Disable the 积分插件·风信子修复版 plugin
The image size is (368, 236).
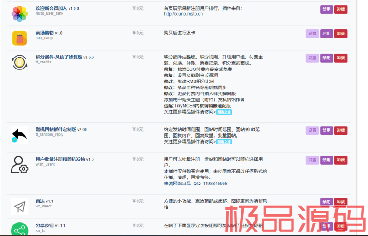click(327, 58)
